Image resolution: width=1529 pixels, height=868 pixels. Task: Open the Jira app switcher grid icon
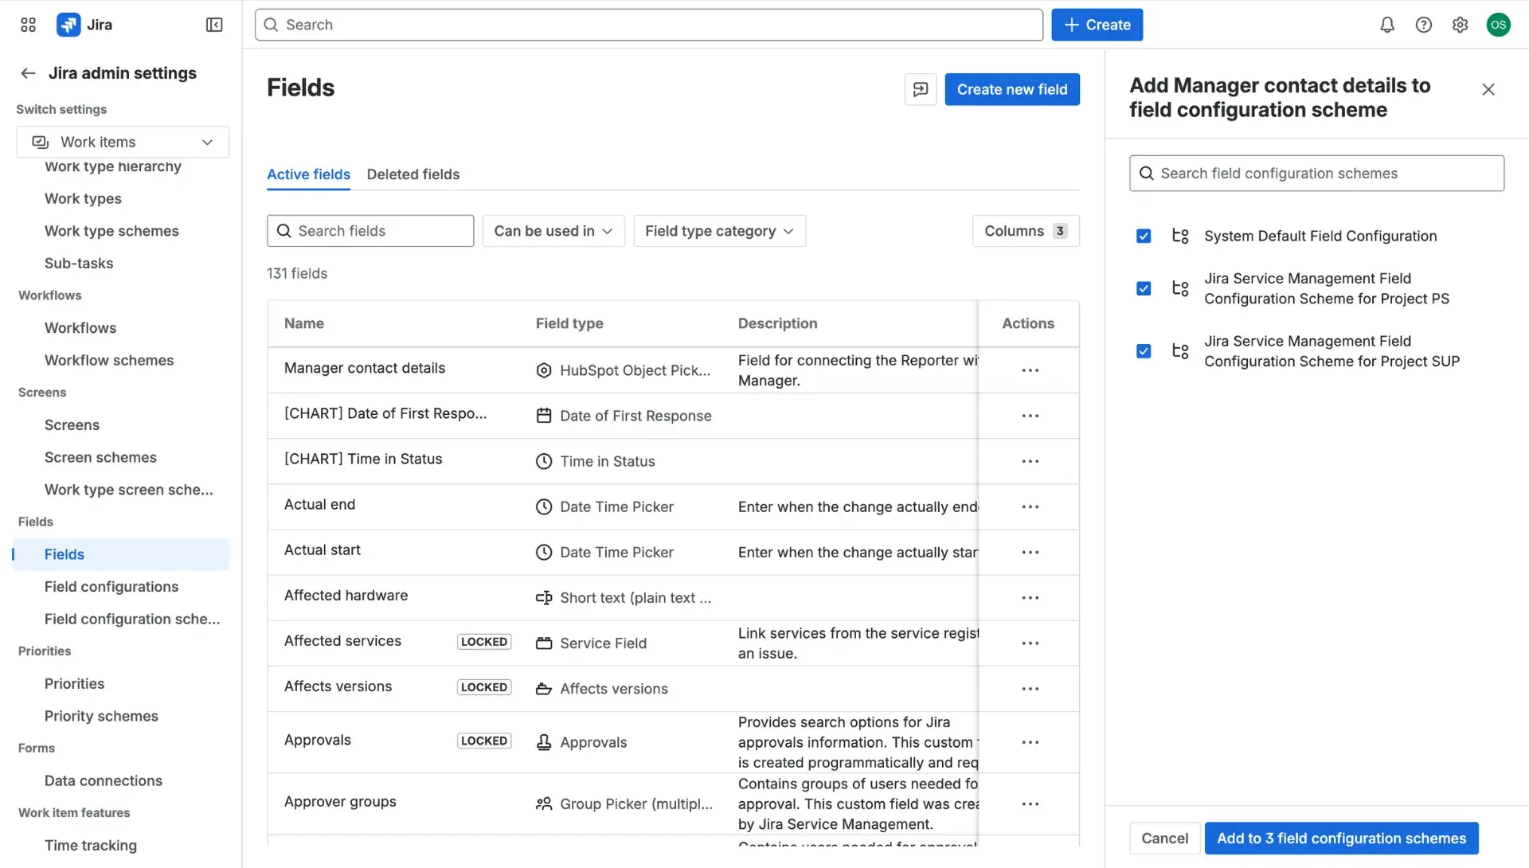pyautogui.click(x=27, y=25)
